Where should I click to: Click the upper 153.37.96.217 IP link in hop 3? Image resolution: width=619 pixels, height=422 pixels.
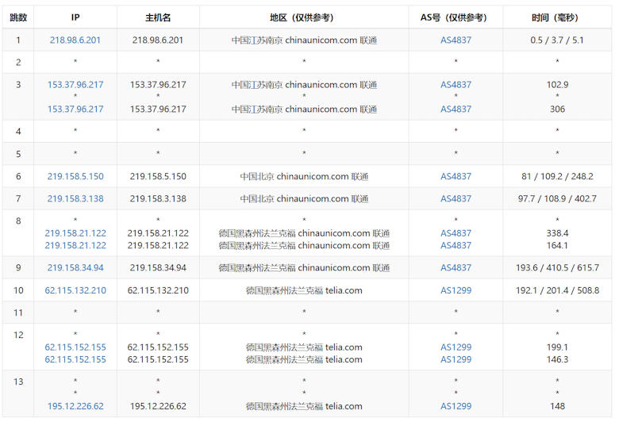(x=75, y=85)
